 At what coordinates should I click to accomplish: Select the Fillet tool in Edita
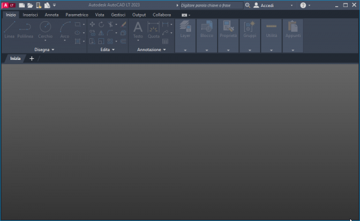tap(111, 33)
